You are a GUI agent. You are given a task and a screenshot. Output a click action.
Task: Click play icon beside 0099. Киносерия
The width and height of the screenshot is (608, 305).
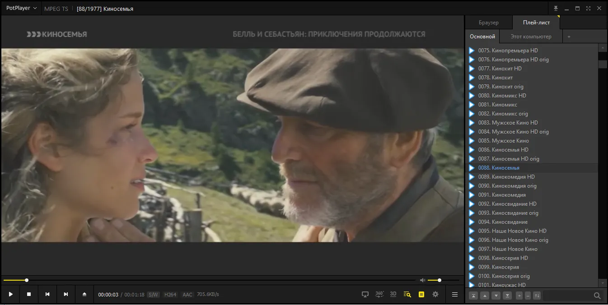(x=472, y=267)
